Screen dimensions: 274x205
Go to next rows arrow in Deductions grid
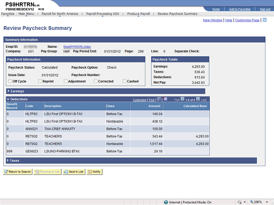[198, 99]
